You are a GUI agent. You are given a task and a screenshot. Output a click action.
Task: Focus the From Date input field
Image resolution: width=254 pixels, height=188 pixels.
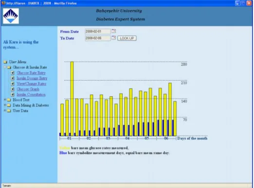coord(98,31)
